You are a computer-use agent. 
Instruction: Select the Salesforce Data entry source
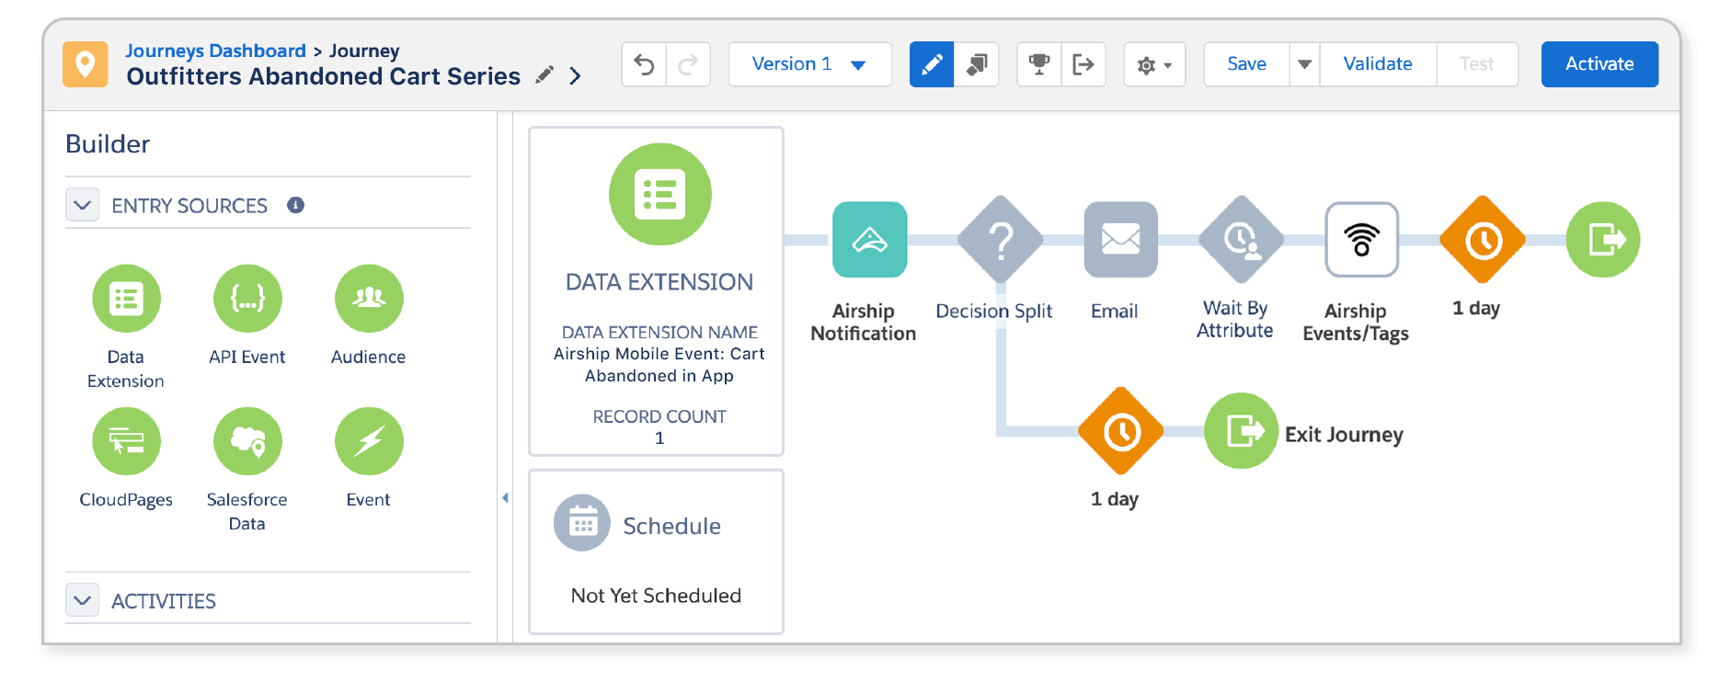click(x=247, y=441)
